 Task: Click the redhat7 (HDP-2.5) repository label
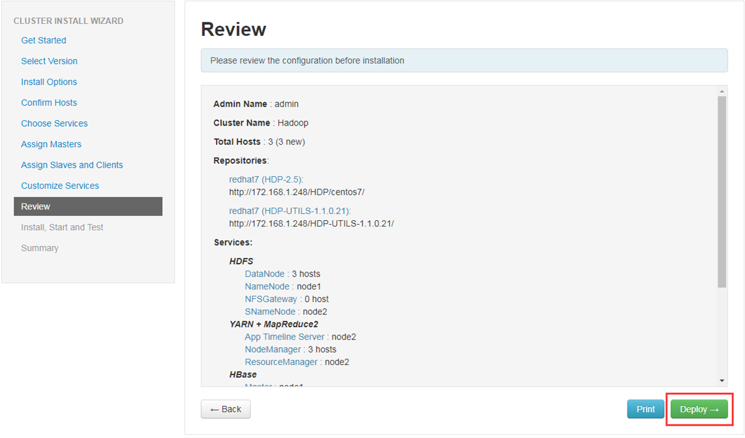(266, 179)
